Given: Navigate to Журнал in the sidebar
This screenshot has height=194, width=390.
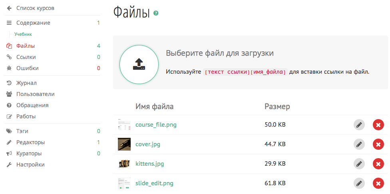Looking at the screenshot, I should [26, 83].
